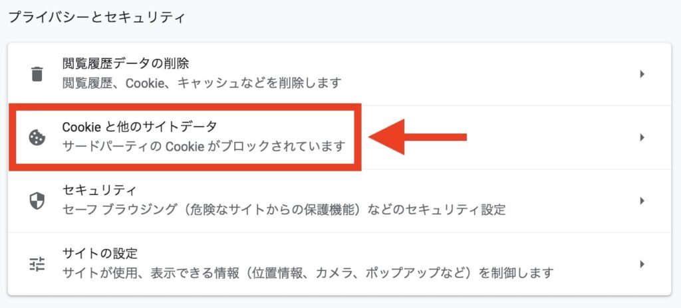The width and height of the screenshot is (681, 308).
Task: Click the security shield icon
Action: click(x=37, y=201)
